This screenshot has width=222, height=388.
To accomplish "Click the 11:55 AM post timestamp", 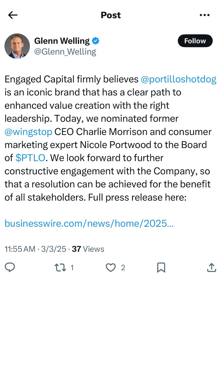I will [20, 249].
